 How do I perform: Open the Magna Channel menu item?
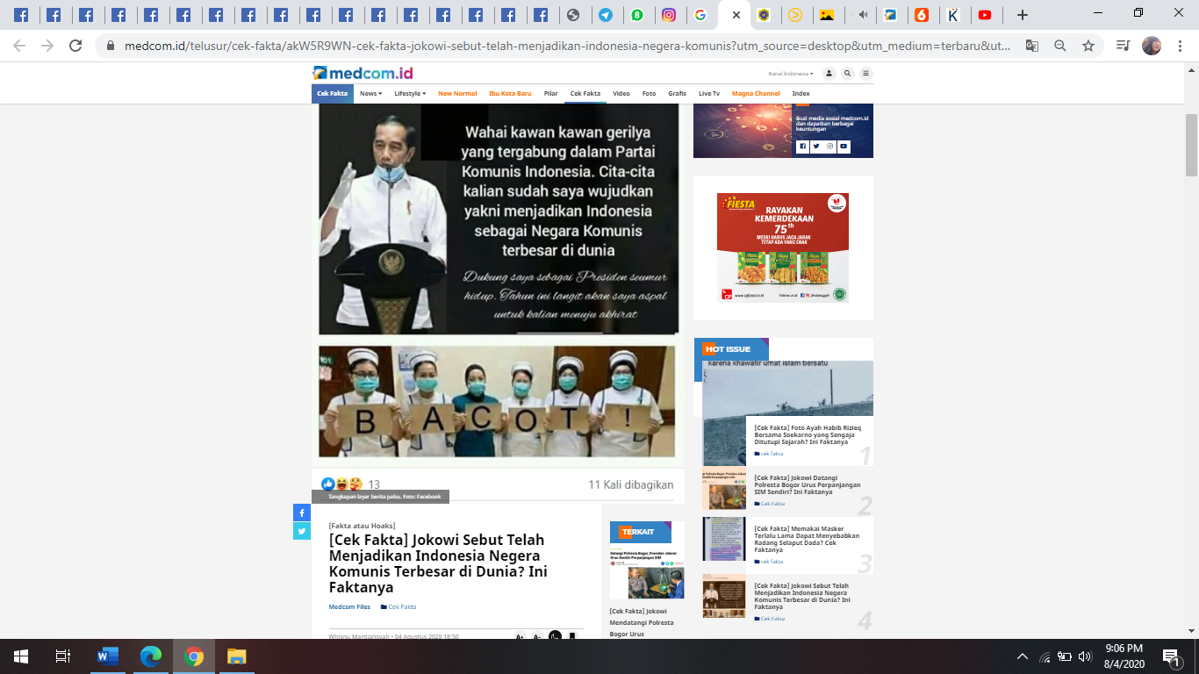pyautogui.click(x=756, y=93)
